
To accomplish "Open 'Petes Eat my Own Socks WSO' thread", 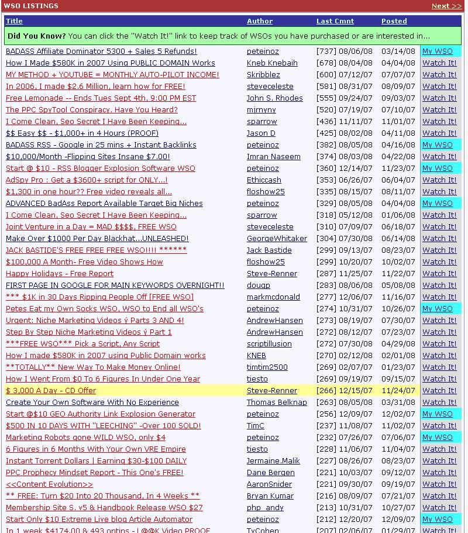I will [105, 309].
